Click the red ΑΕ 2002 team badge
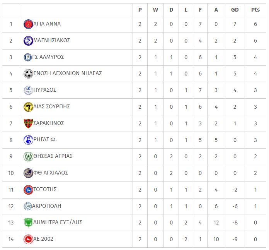Viewport: 269px width, 250px height. 28,239
